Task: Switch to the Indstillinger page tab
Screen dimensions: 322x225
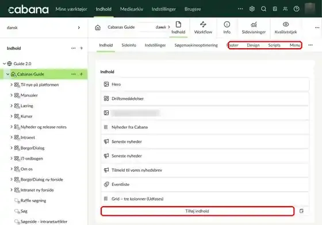Action: [x=155, y=45]
